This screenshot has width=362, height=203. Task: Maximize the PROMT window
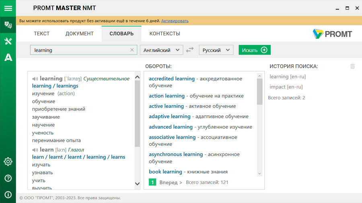point(347,8)
